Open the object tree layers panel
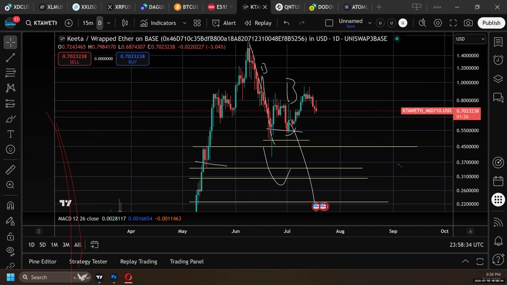 click(x=498, y=79)
